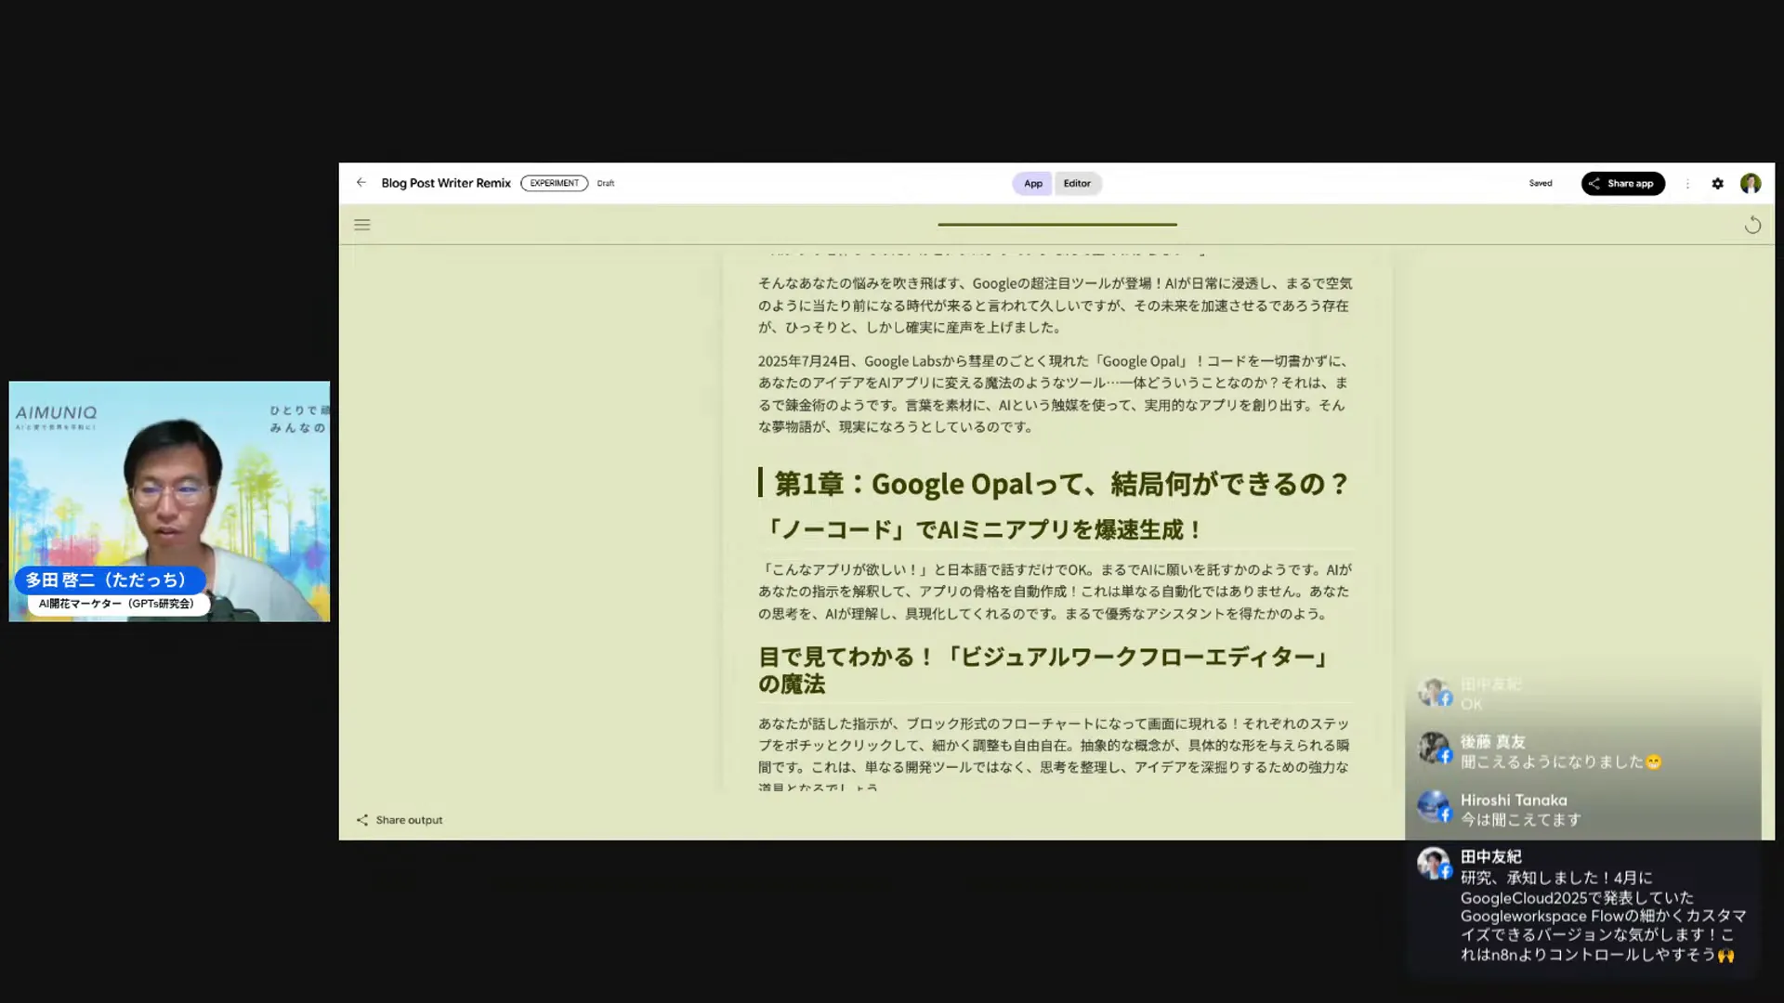Click the caption AI開花マーケター（GPTs研究会）

point(116,604)
